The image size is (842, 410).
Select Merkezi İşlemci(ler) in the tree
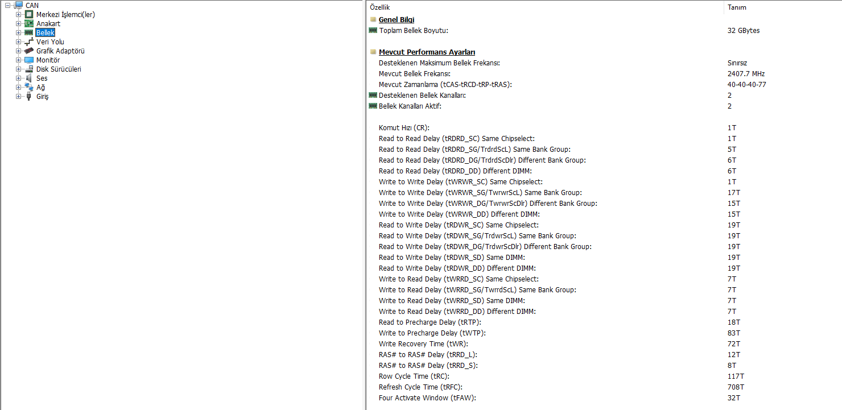(x=65, y=14)
